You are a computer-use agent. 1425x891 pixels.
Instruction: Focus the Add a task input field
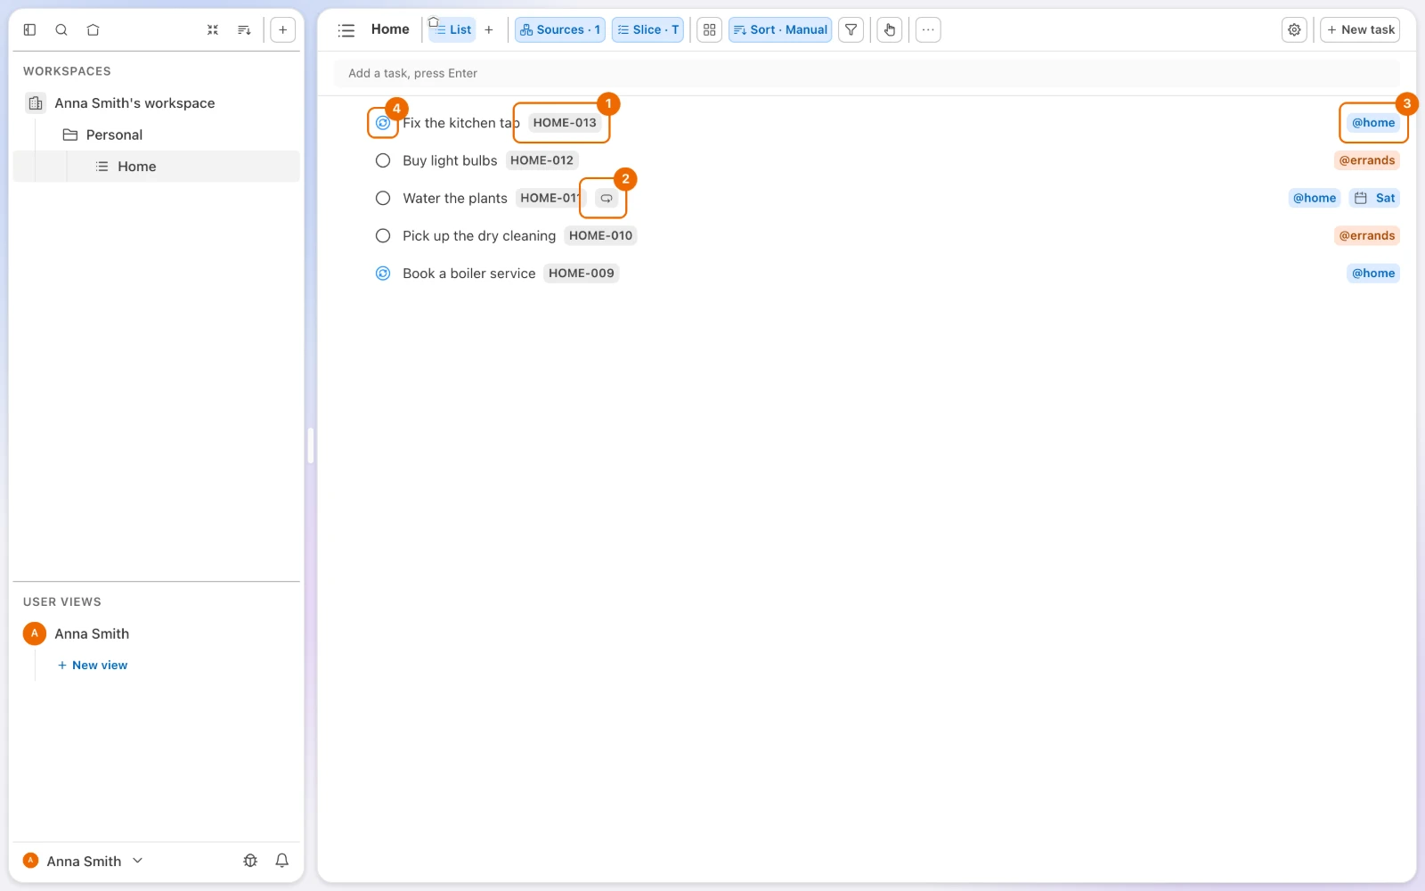coord(867,73)
